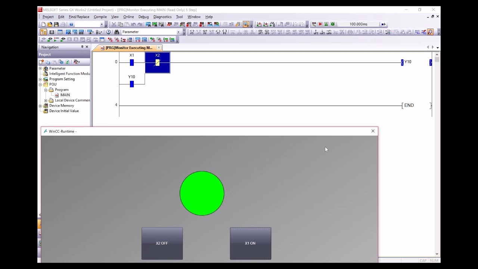
Task: Expand the Device Memory tree node
Action: pos(40,106)
